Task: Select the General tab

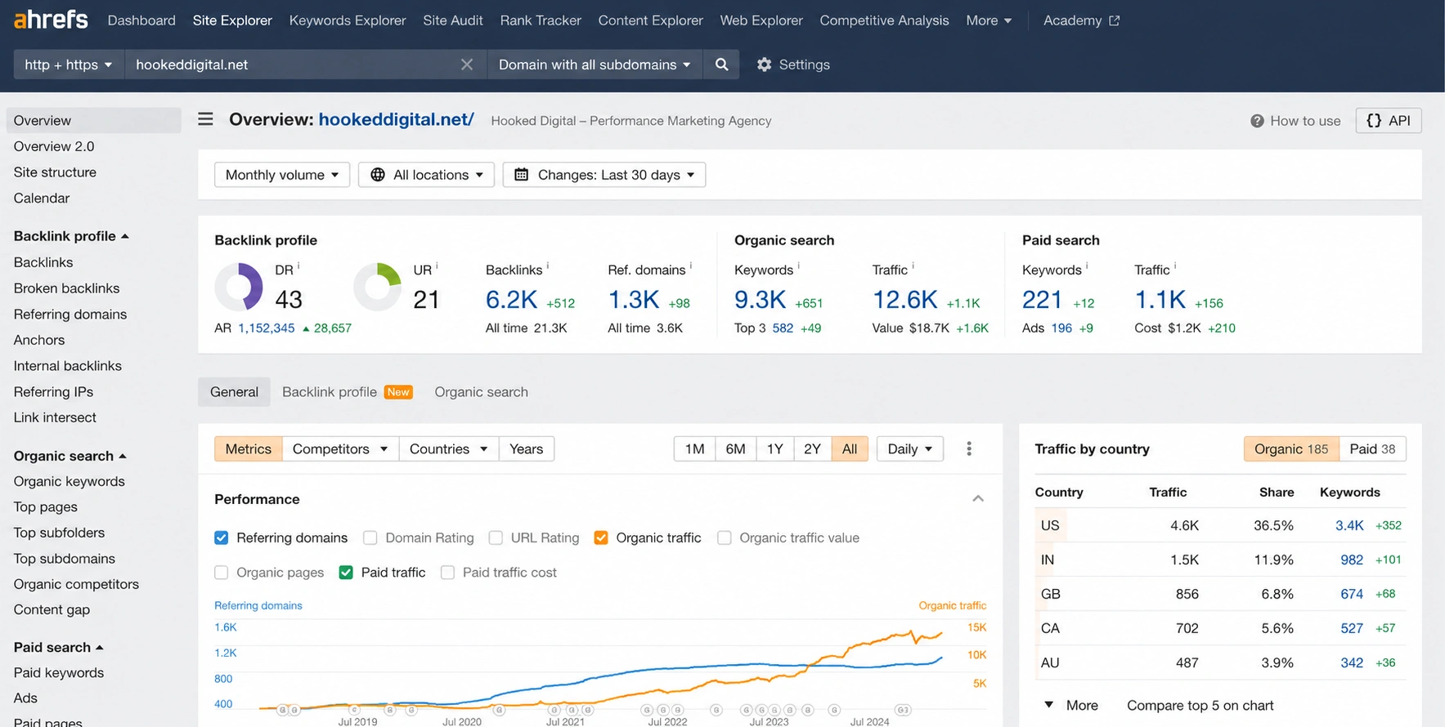Action: click(234, 392)
